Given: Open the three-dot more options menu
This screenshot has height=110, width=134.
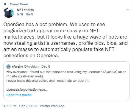Looking at the screenshot, I should coord(127,10).
